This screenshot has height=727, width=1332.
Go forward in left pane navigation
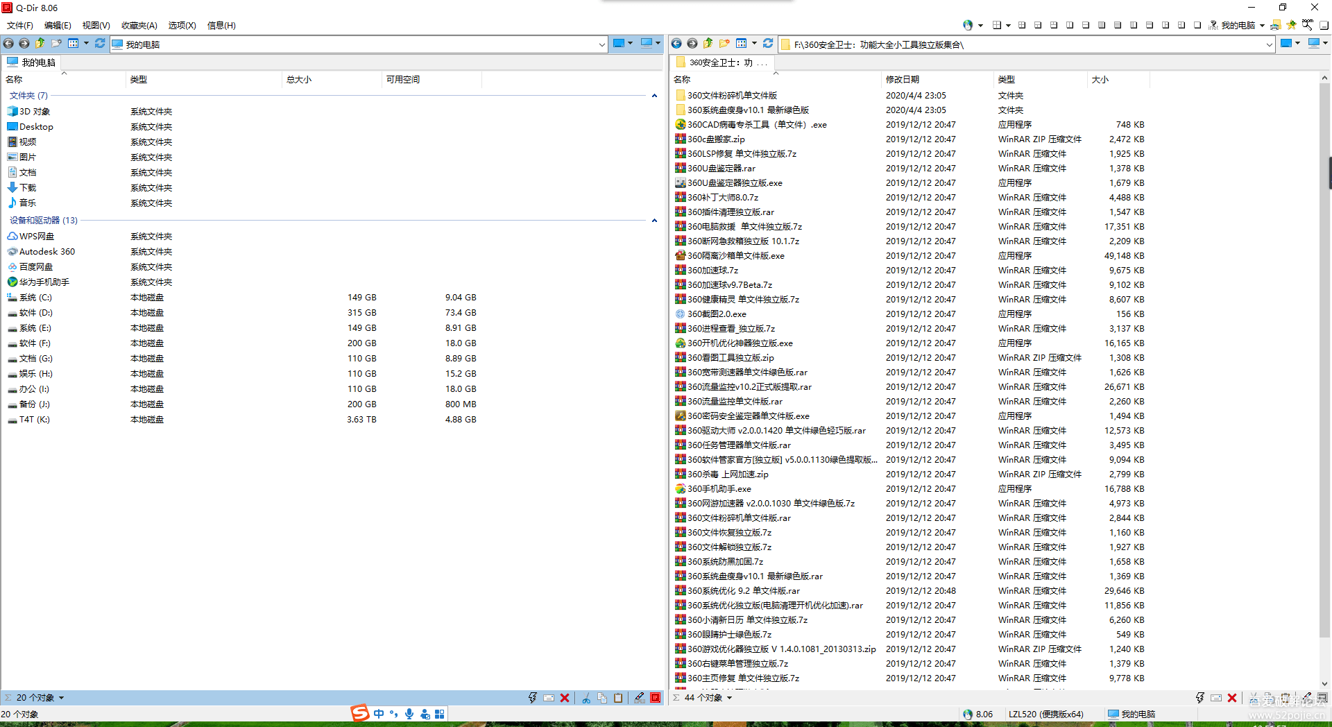pos(24,44)
